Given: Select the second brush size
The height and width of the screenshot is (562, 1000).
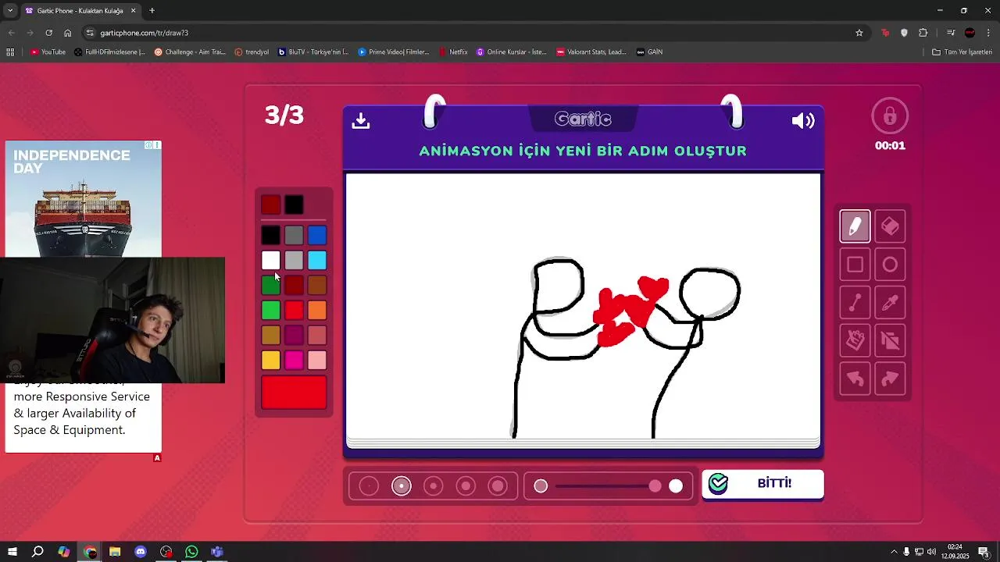Looking at the screenshot, I should coord(402,486).
